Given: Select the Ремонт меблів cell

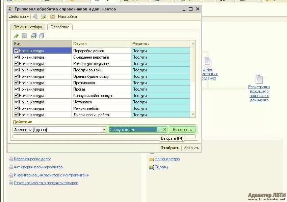Looking at the screenshot, I should (x=101, y=108).
